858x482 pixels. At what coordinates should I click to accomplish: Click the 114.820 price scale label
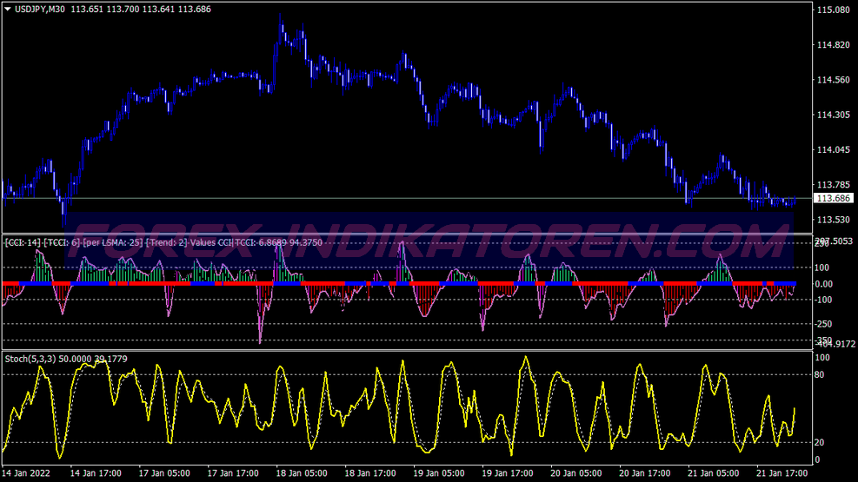click(834, 45)
